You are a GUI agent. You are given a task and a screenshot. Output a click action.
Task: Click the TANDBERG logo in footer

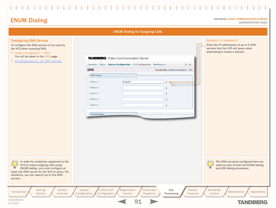tap(252, 202)
